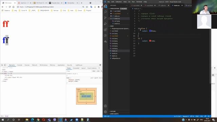Open Explorer panel more actions ellipsis
The width and height of the screenshot is (217, 122).
tap(126, 5)
